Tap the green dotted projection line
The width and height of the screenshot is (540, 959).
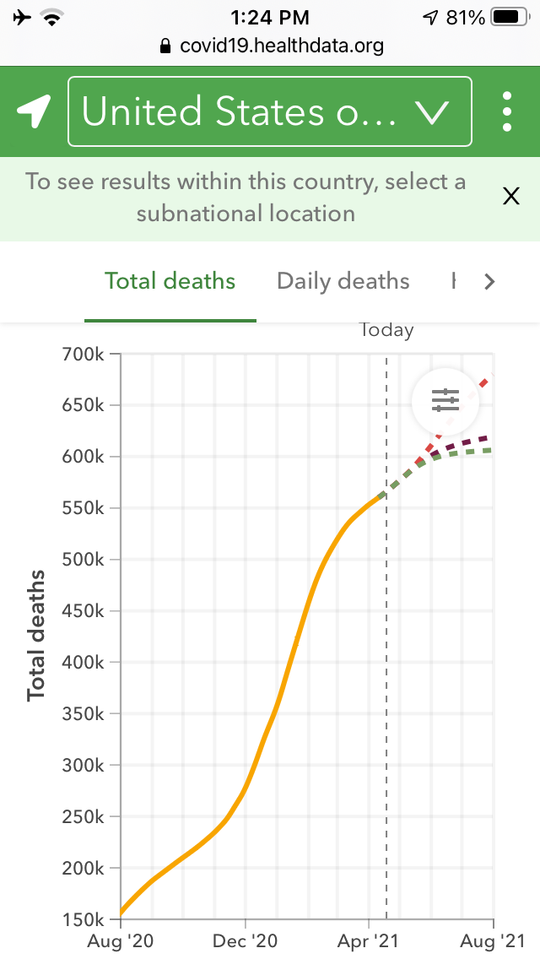point(472,452)
